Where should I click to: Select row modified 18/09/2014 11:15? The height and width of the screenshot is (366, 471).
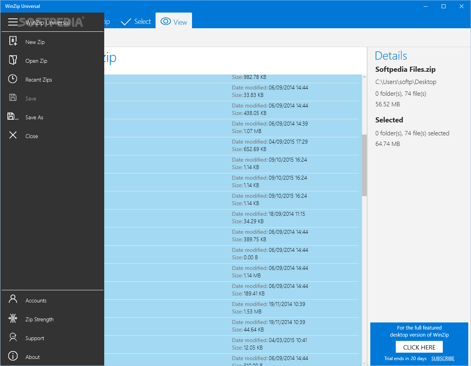232,218
